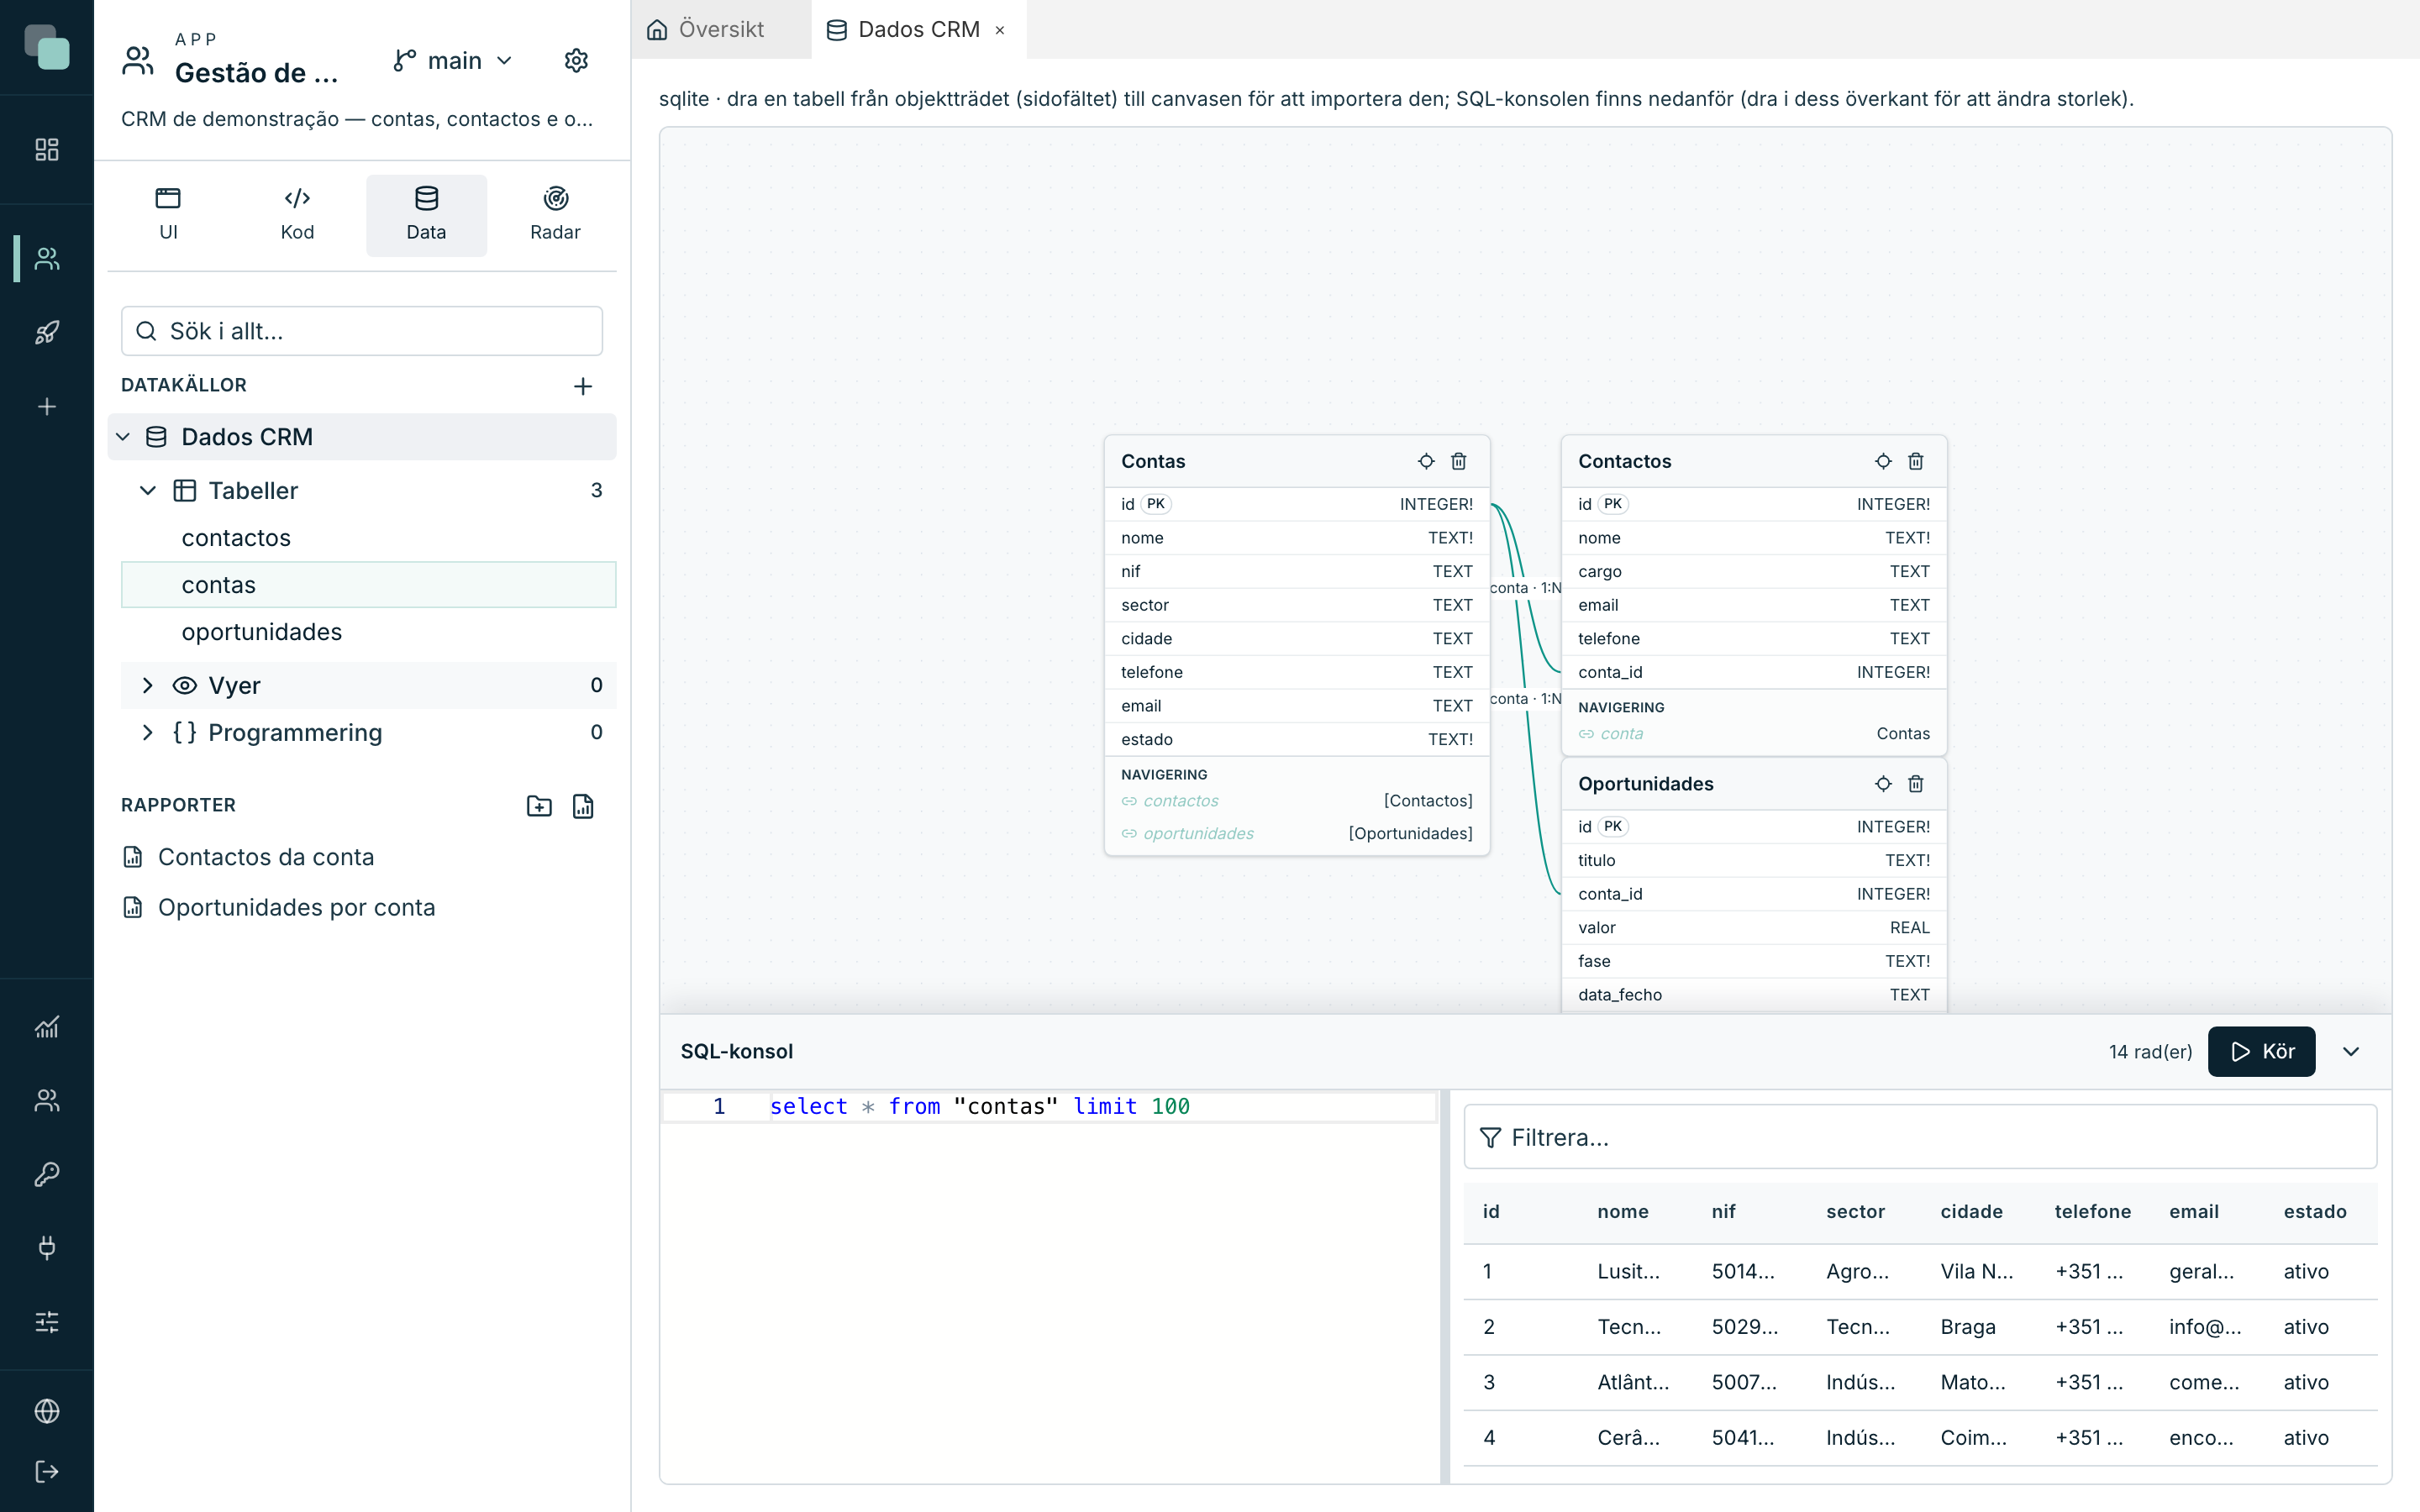
Task: Open the team people icon in lower rail
Action: click(47, 1100)
